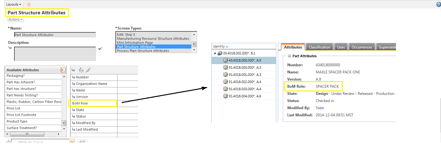Click inside the Description text area
Viewport: 441px width, 144px height.
[55, 54]
